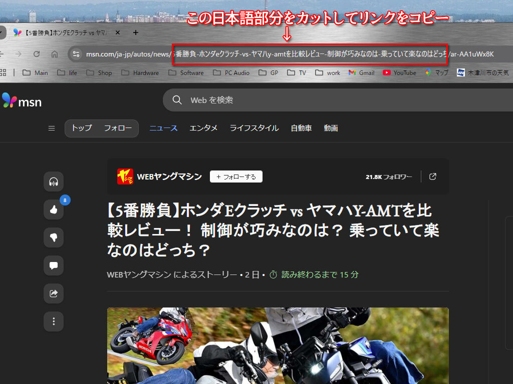Click the フォロー pill button
This screenshot has width=513, height=384.
pyautogui.click(x=118, y=128)
